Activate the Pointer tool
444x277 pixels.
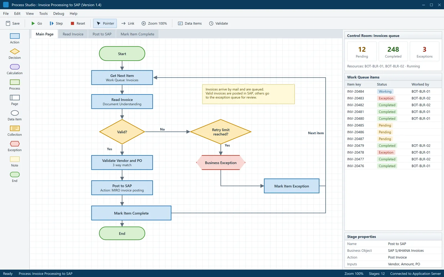[105, 24]
